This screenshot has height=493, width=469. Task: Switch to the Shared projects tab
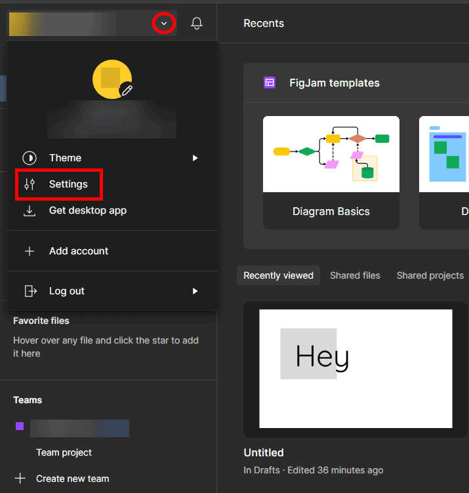[430, 275]
